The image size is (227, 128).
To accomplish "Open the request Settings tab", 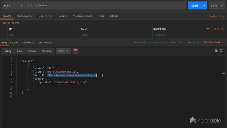I will click(114, 16).
